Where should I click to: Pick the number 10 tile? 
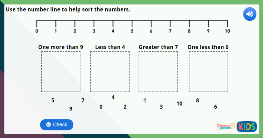coord(180,104)
